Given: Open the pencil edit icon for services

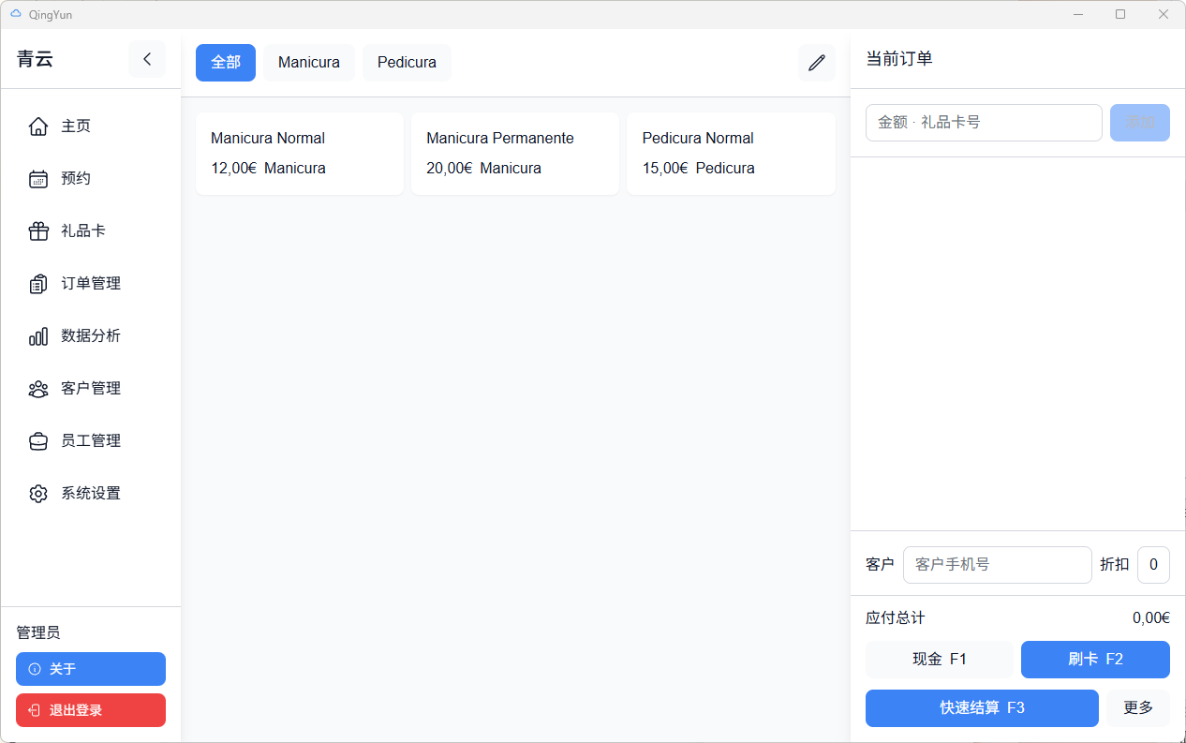Looking at the screenshot, I should (817, 63).
